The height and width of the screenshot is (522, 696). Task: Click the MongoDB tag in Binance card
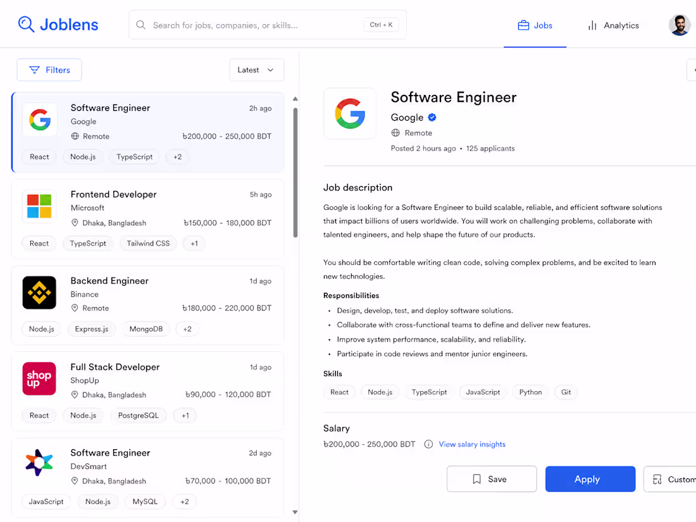click(x=146, y=329)
